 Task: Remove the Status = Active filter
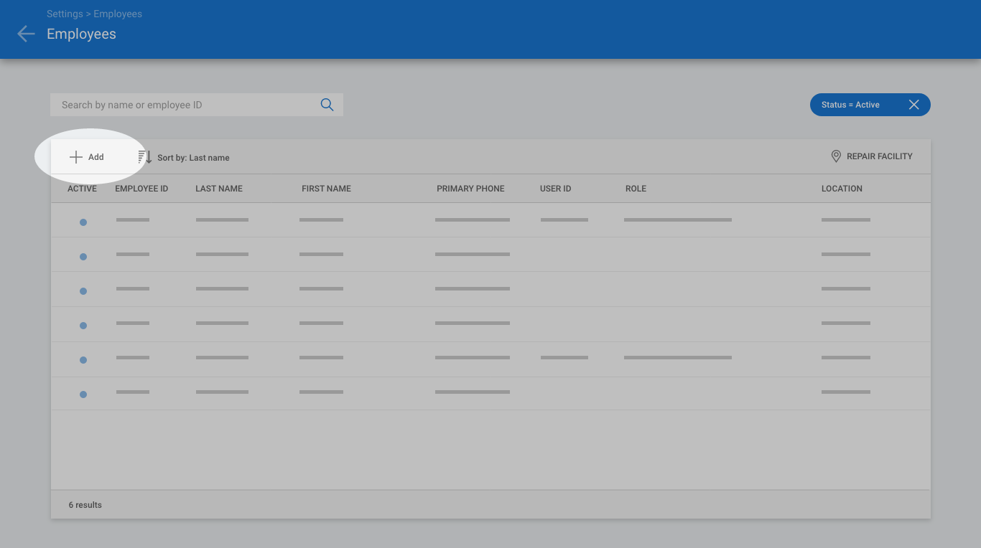(x=913, y=105)
